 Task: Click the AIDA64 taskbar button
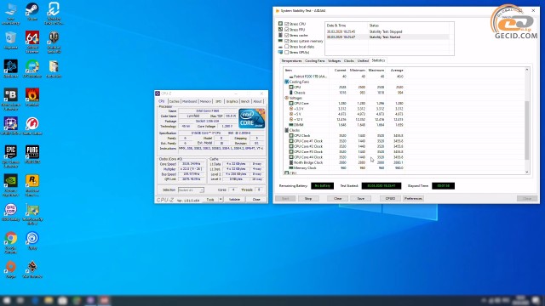(x=104, y=300)
